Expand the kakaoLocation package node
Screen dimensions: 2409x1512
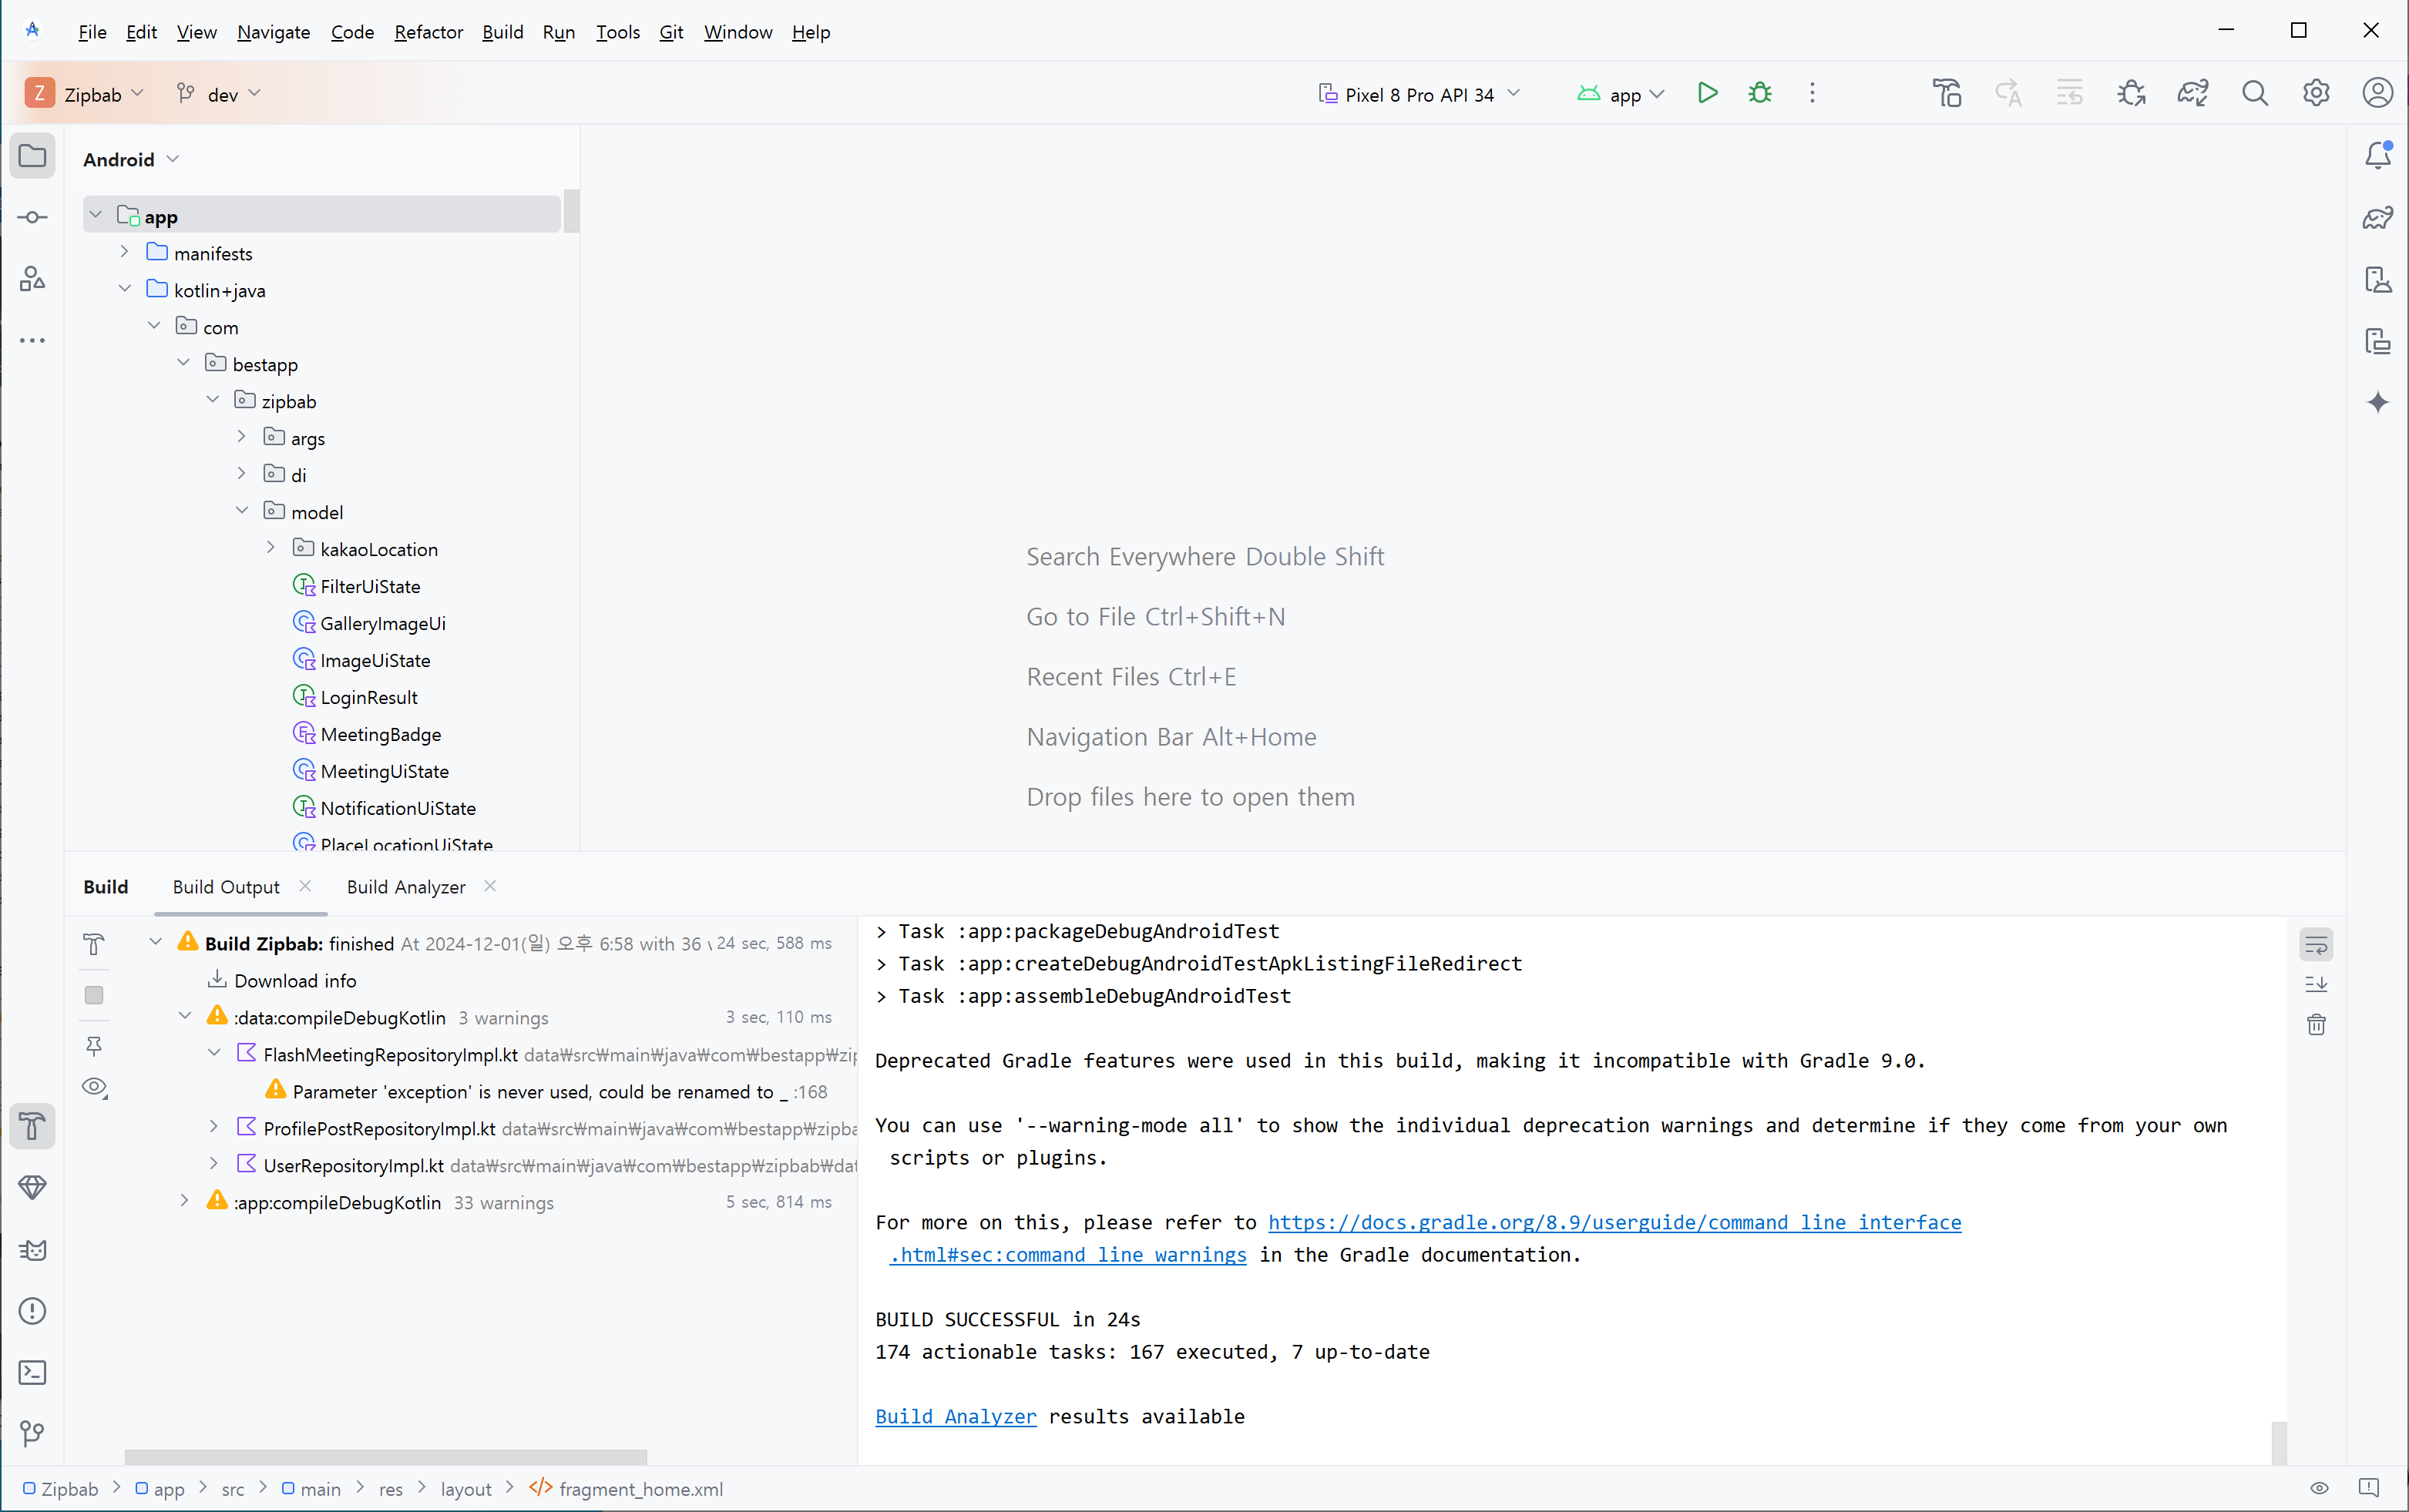271,548
